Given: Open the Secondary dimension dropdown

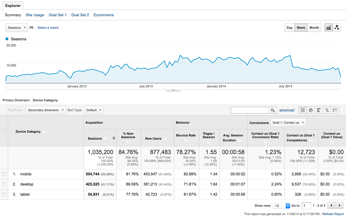Looking at the screenshot, I should click(x=46, y=110).
